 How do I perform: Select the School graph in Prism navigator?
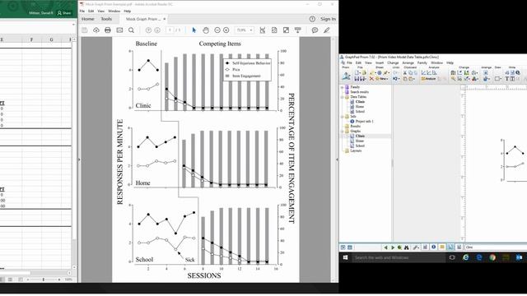pyautogui.click(x=360, y=146)
